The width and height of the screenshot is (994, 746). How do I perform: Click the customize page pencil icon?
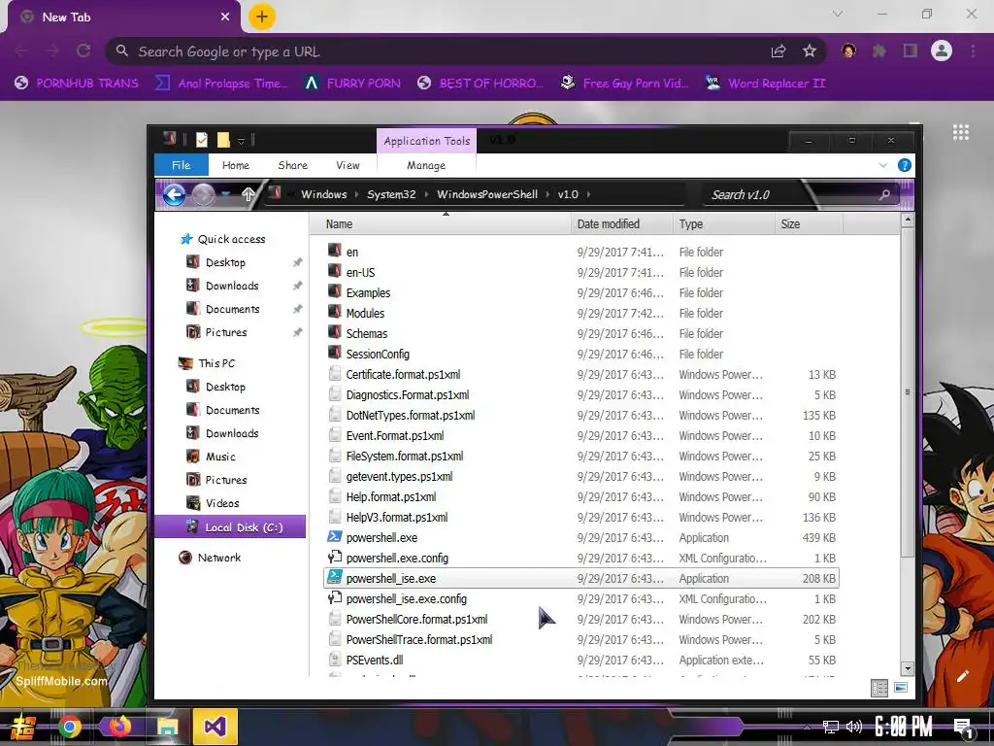coord(962,676)
